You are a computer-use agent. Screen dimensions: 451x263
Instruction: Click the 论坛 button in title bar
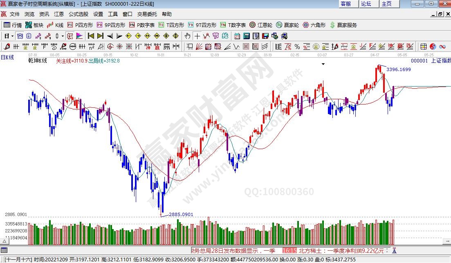[x=366, y=4]
